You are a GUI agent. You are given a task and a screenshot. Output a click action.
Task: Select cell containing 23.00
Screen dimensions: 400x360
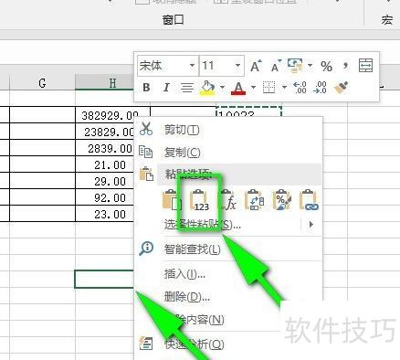(105, 214)
